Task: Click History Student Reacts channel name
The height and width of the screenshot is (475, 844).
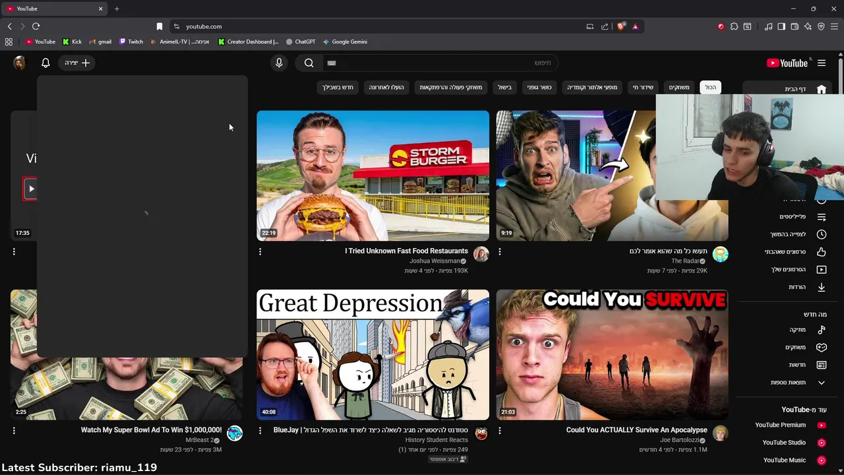Action: 437,440
